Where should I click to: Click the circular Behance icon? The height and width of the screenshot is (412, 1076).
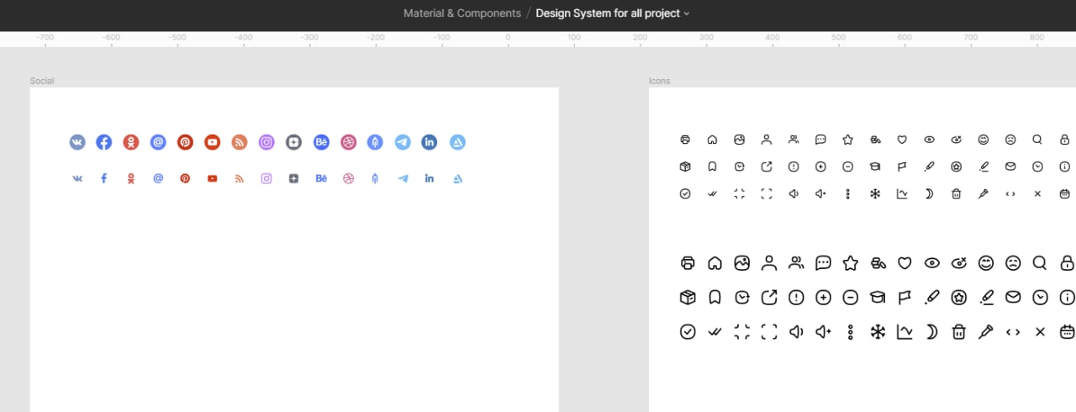tap(321, 142)
